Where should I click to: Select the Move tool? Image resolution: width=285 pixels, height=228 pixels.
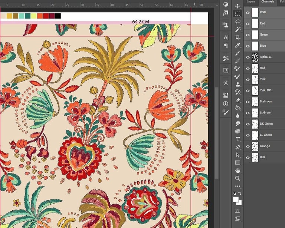(237, 6)
